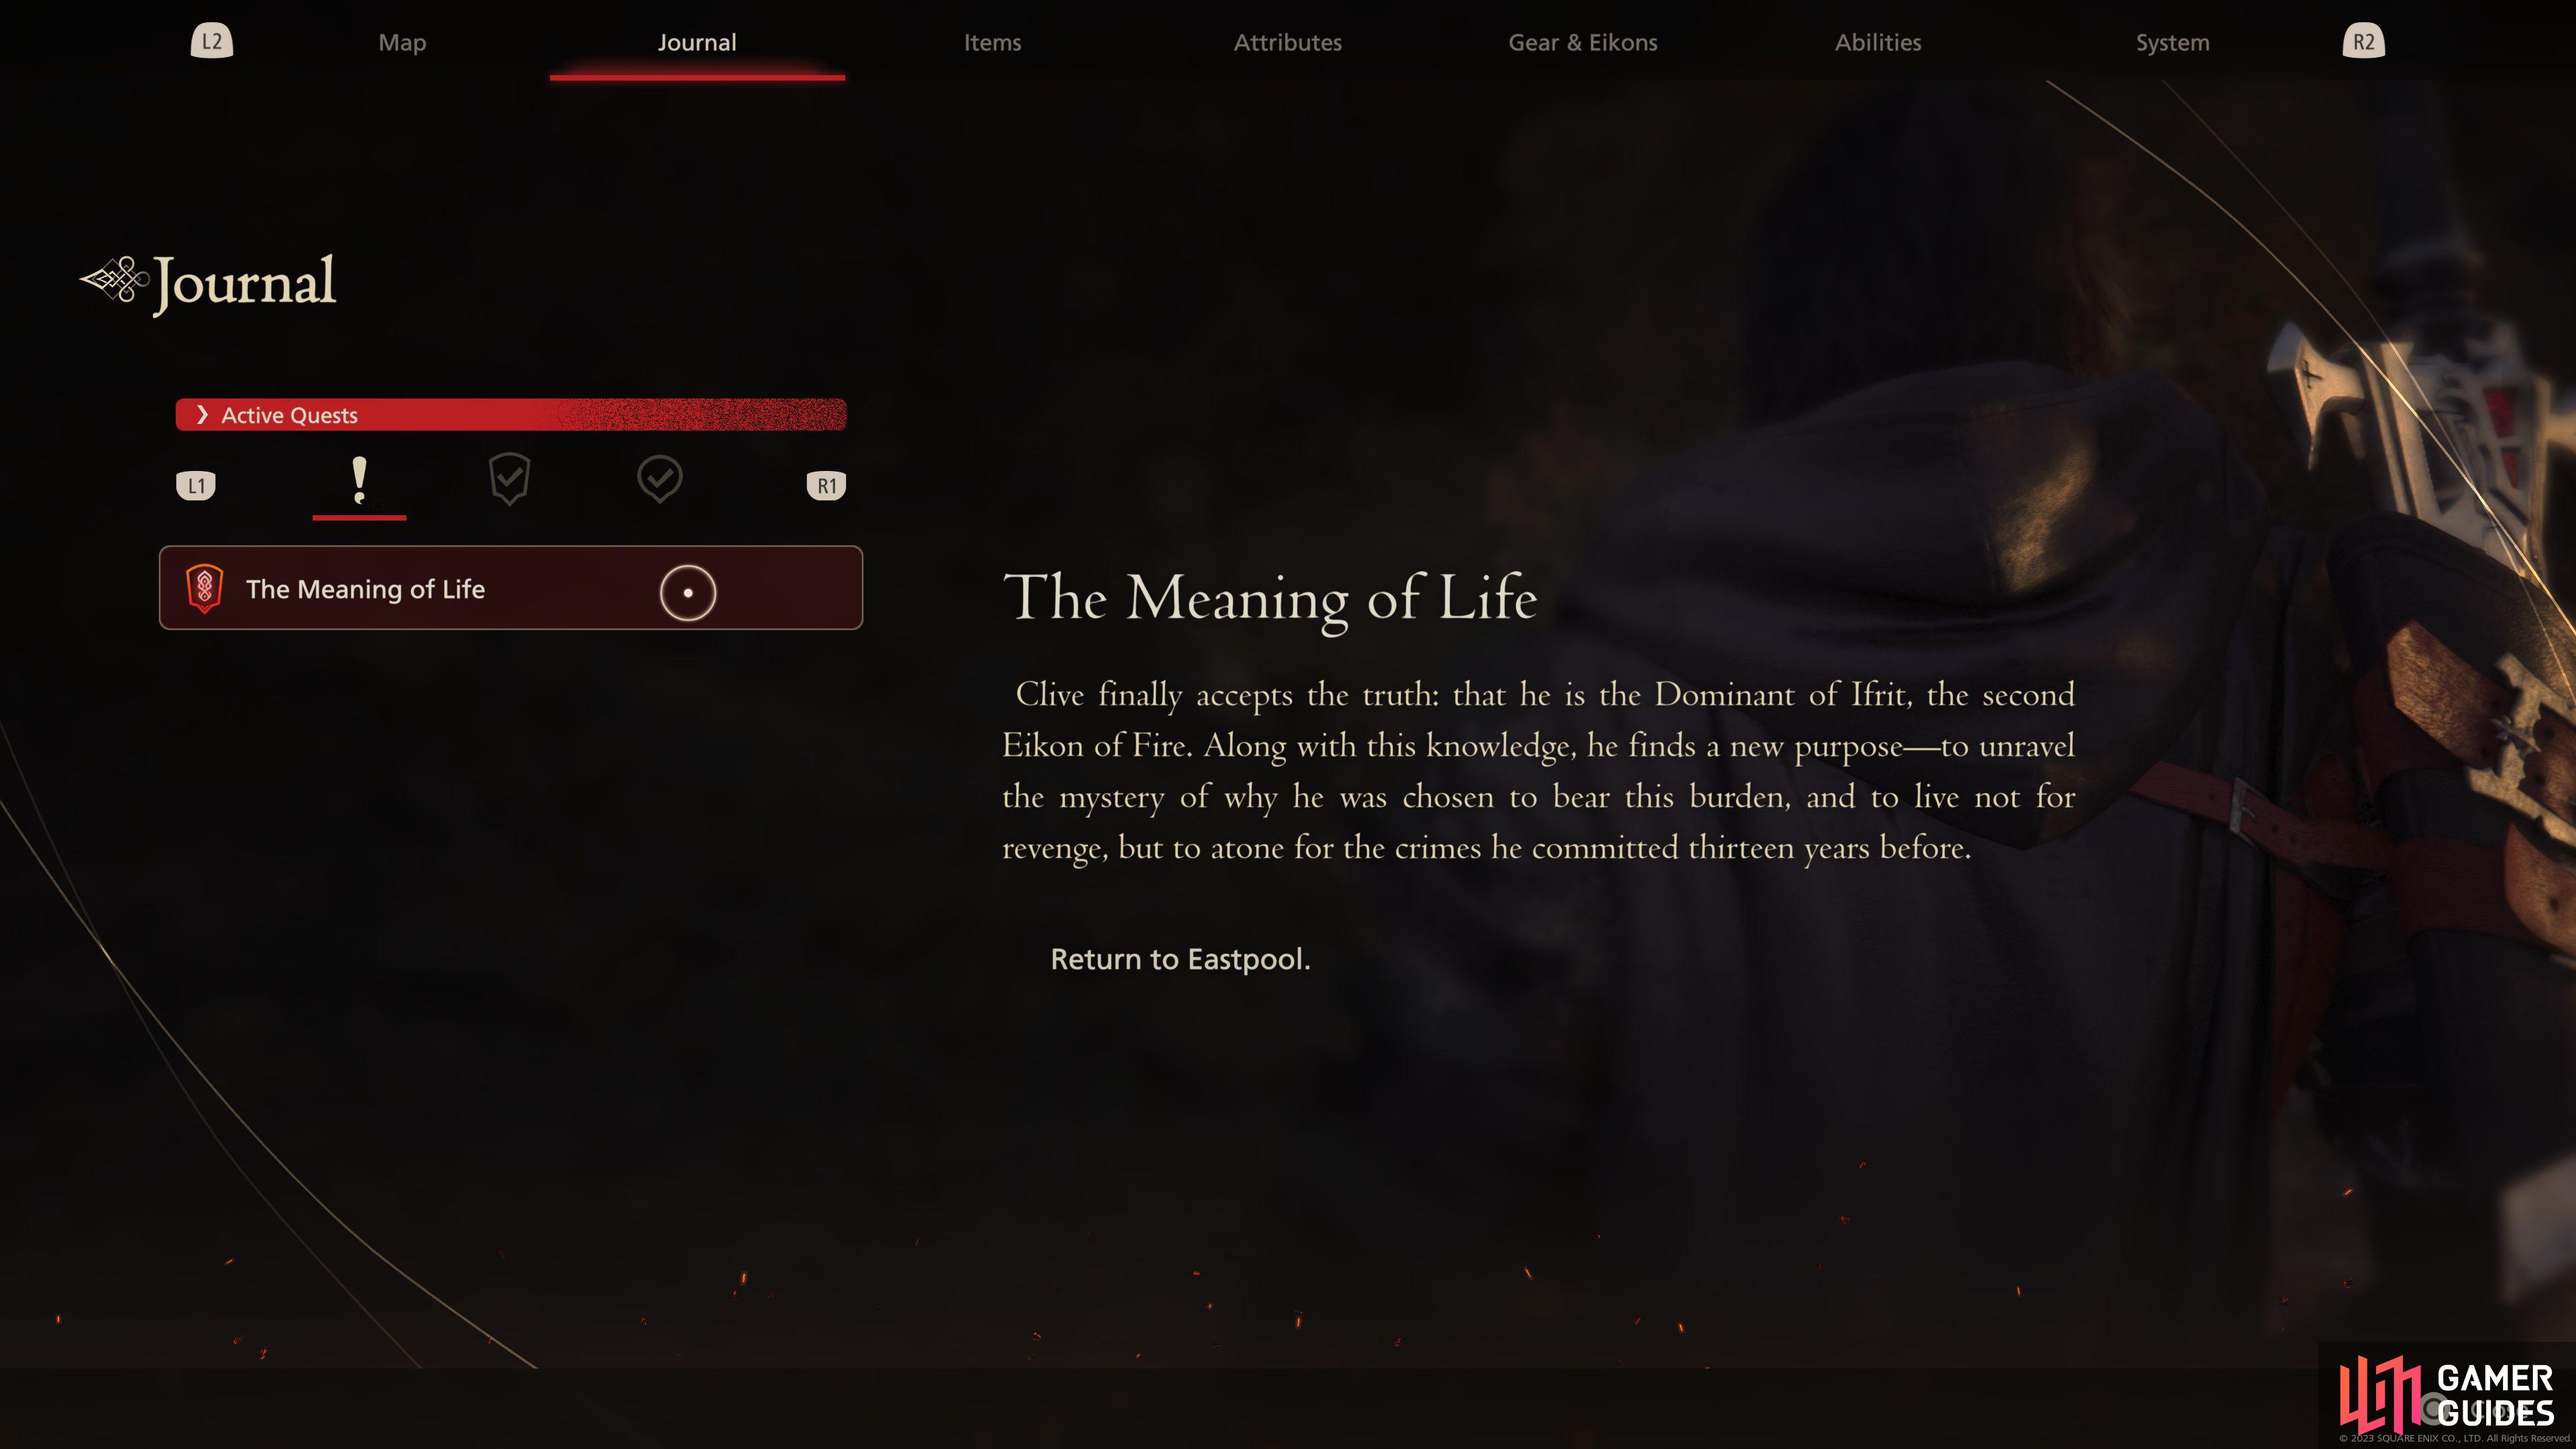Open the Map tab
Viewport: 2576px width, 1449px height.
click(402, 43)
